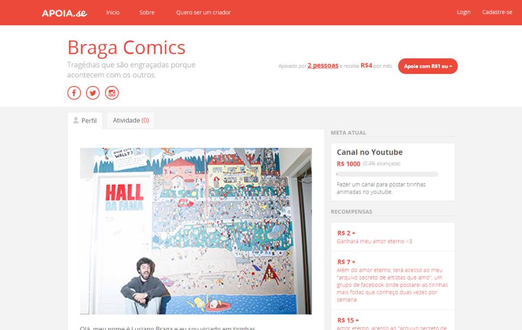Click the Login link

[464, 12]
